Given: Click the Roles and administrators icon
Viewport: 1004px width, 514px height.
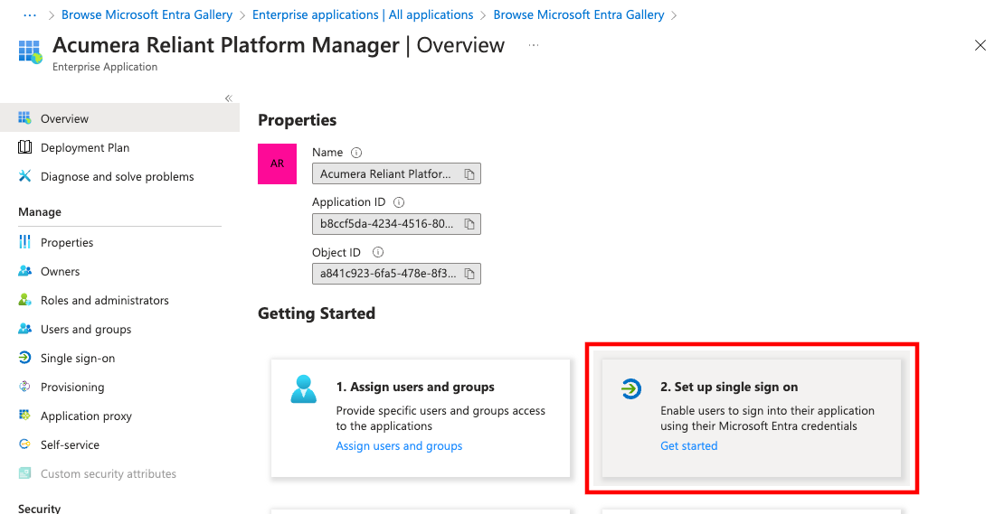Looking at the screenshot, I should click(x=24, y=300).
